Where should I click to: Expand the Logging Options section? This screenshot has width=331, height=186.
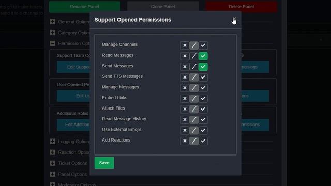53,142
